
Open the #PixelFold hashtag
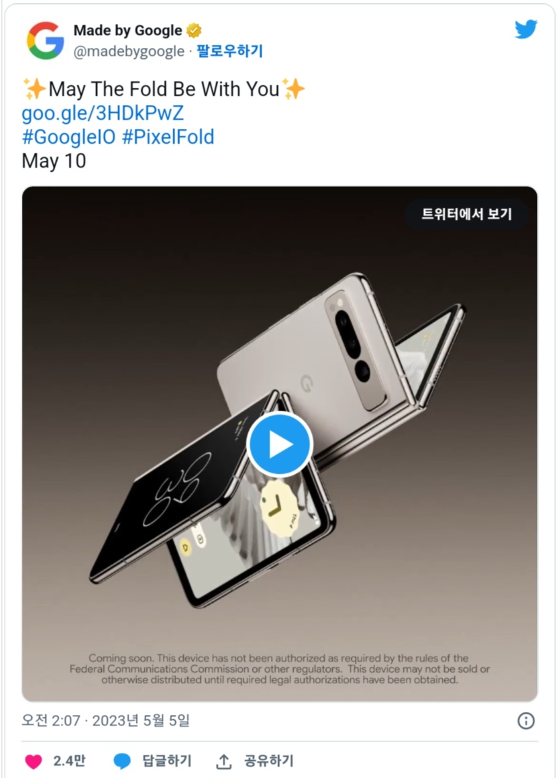168,137
